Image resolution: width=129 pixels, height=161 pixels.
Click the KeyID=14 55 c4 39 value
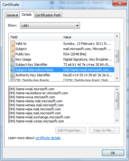(87, 75)
